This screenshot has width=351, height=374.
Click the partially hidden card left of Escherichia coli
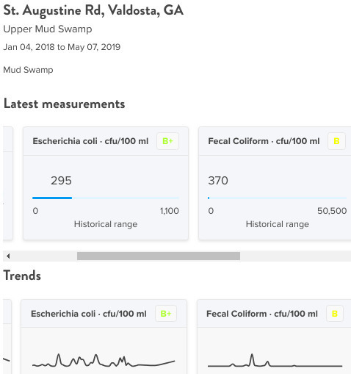click(7, 183)
